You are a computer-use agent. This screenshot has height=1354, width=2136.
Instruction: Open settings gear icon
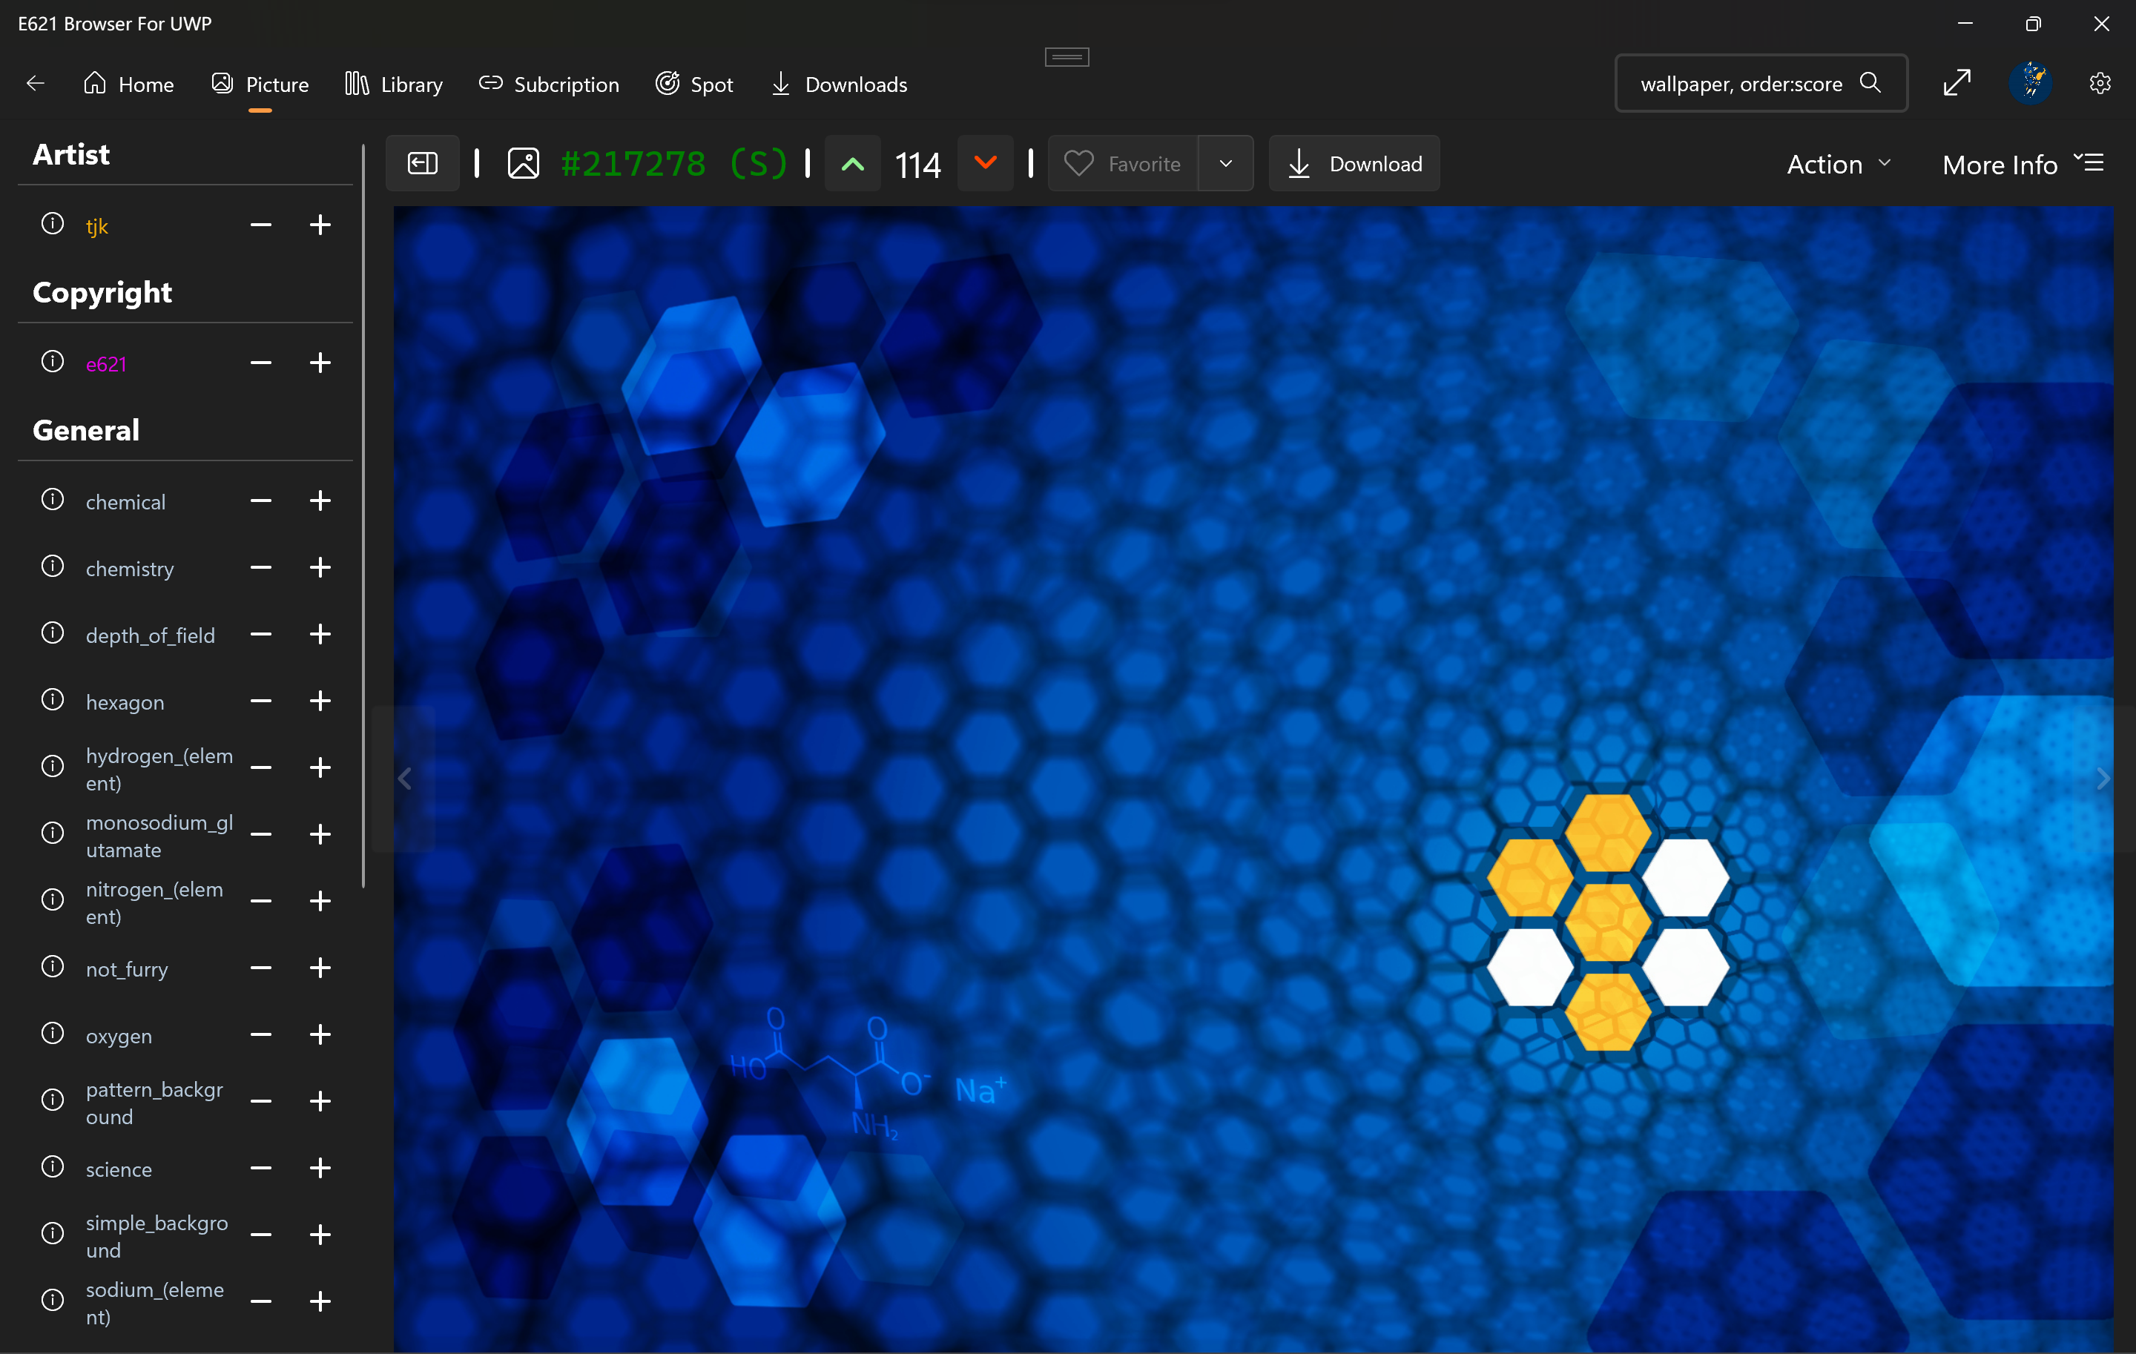pos(2099,83)
